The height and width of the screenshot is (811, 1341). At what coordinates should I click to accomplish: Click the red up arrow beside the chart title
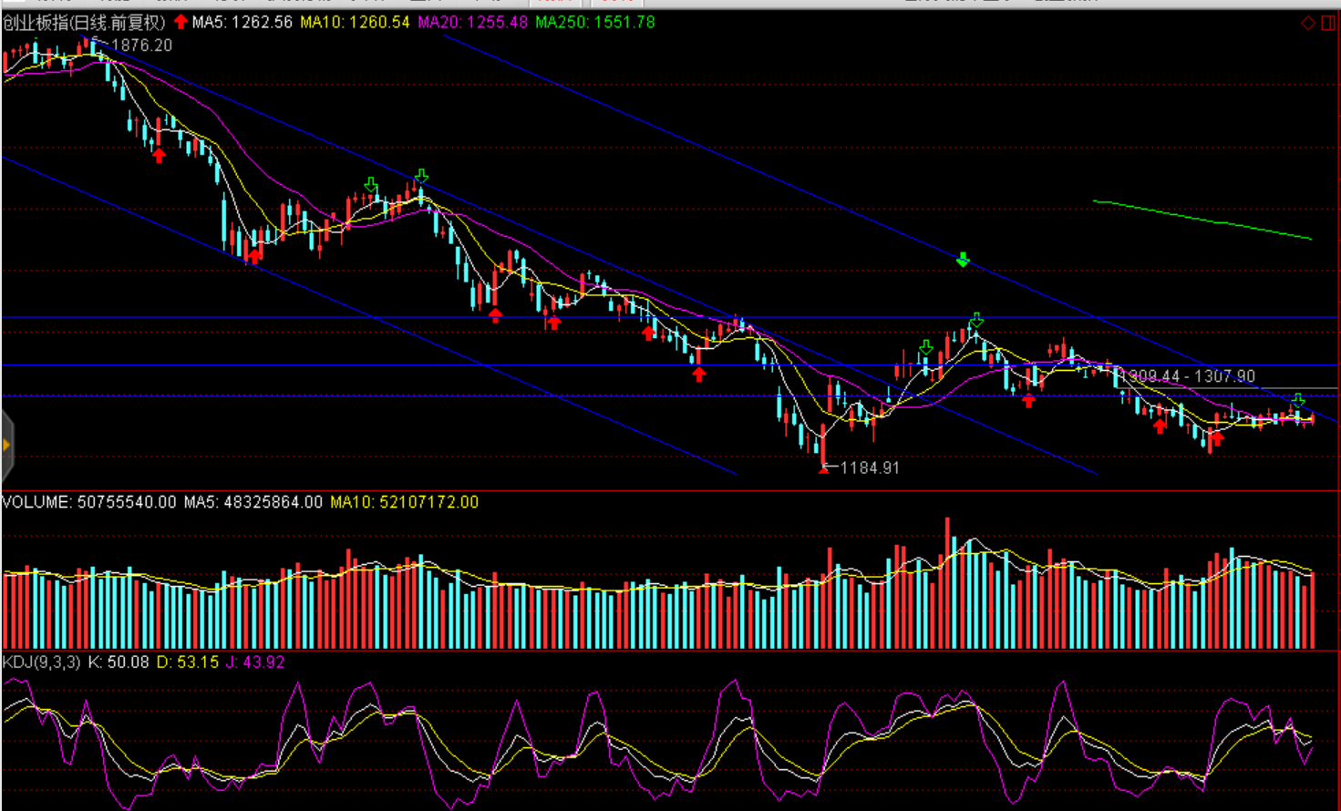point(181,22)
